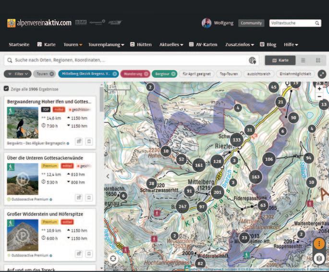Open the orange three-dot menu

(319, 244)
